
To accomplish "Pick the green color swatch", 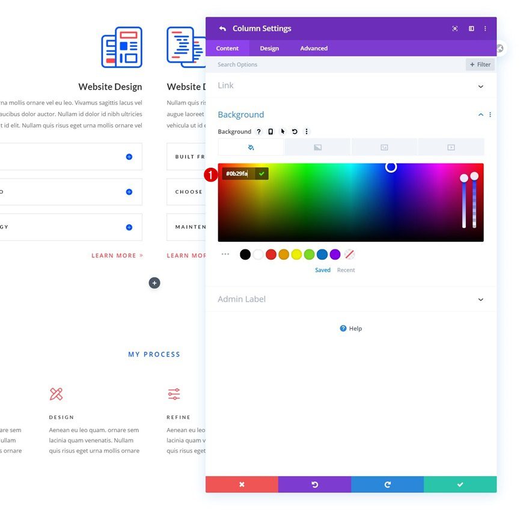I will point(310,254).
